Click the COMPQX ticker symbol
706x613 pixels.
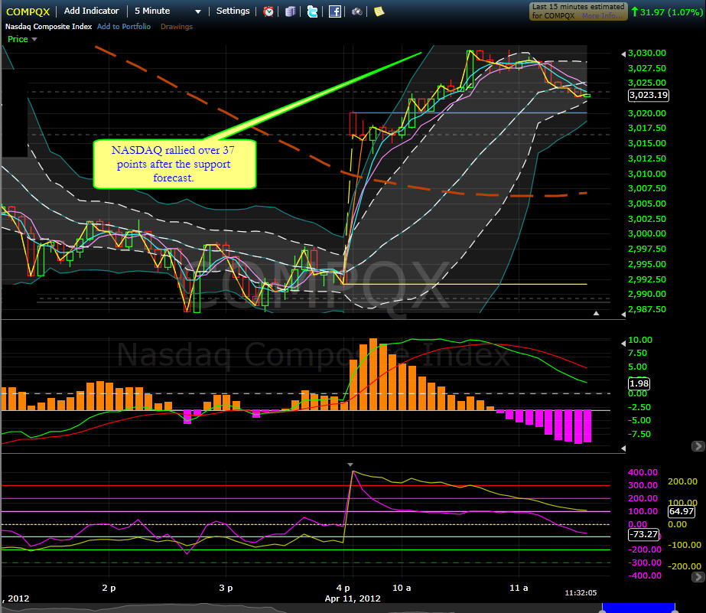click(28, 11)
